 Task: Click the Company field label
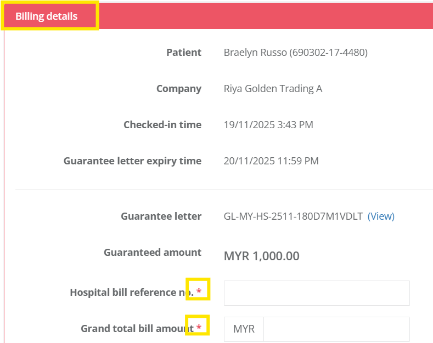(179, 89)
